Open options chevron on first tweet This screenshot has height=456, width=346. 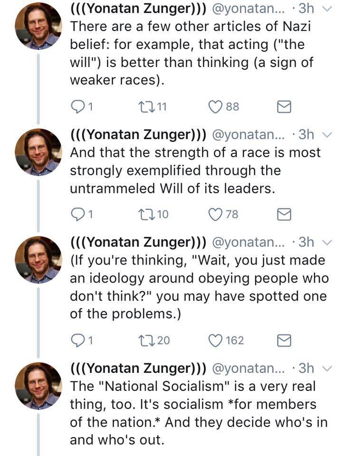326,10
